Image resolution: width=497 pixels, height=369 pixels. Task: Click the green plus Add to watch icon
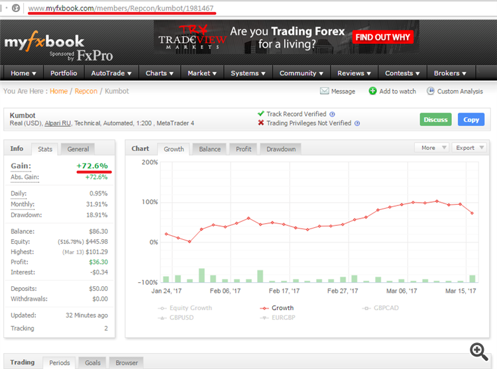[x=372, y=91]
